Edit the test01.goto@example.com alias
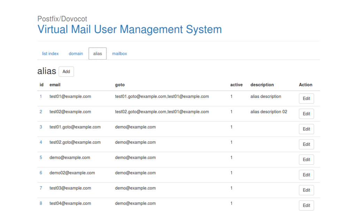The width and height of the screenshot is (357, 224). coord(306,129)
